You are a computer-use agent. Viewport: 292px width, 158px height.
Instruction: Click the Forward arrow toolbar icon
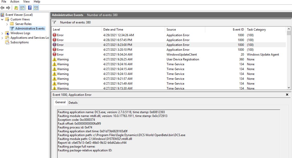click(8, 8)
